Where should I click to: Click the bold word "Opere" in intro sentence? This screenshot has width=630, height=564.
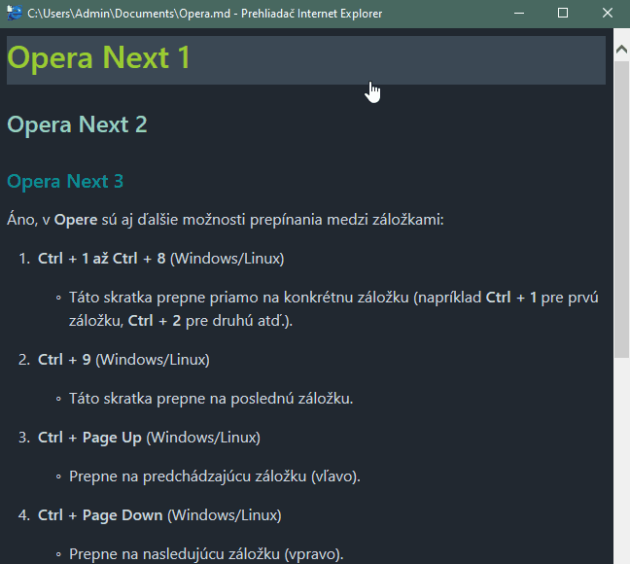[75, 220]
